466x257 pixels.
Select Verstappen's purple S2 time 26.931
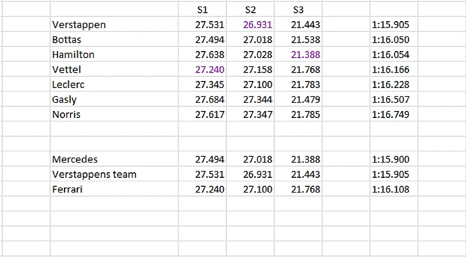click(250, 24)
